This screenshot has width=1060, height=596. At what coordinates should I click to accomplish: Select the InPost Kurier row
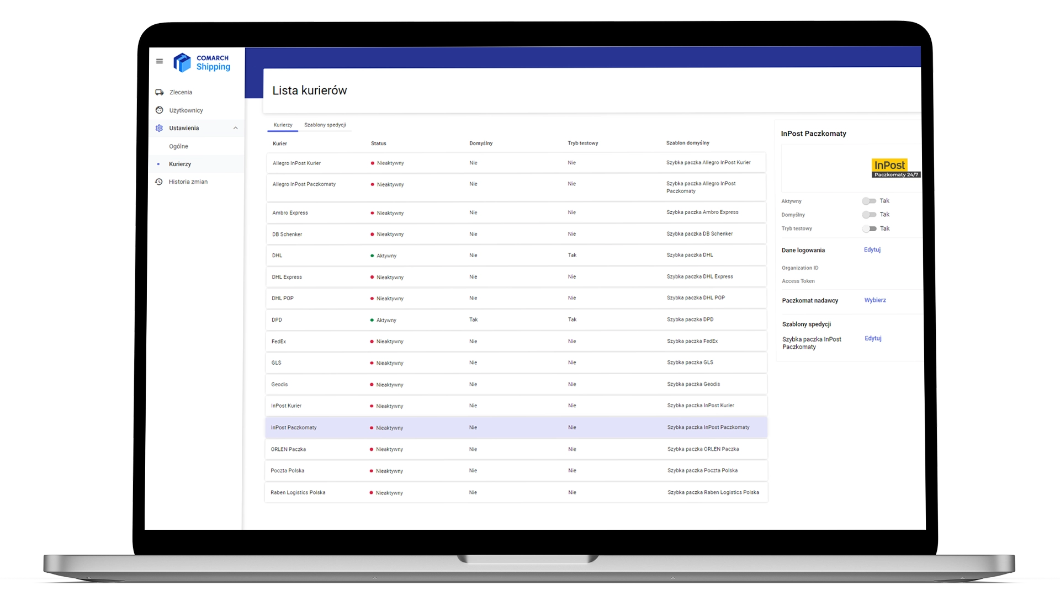tap(516, 406)
